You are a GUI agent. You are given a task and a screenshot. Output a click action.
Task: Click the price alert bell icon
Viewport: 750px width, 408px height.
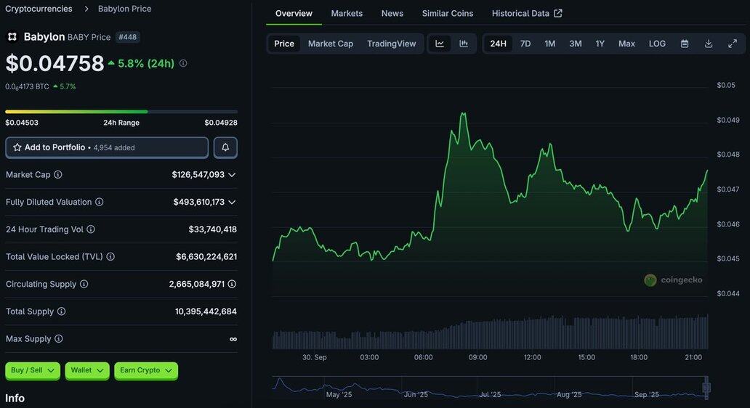click(225, 147)
